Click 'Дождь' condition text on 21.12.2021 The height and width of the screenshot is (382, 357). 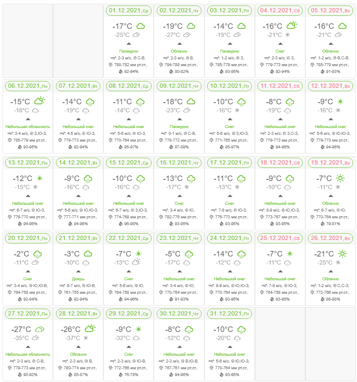[x=78, y=279]
